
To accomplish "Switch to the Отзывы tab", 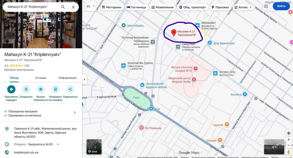I will 41,78.
